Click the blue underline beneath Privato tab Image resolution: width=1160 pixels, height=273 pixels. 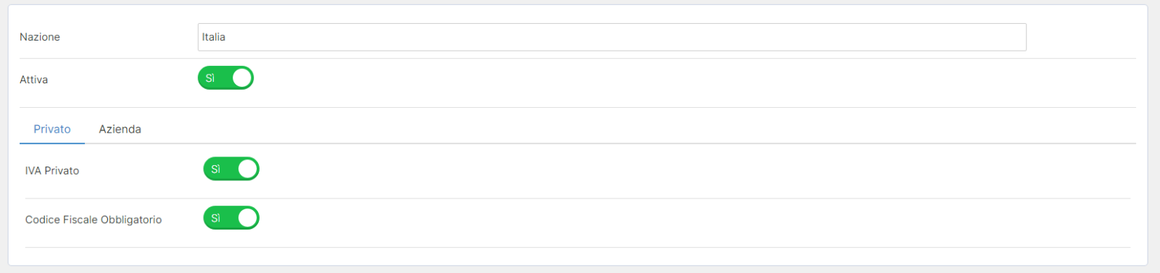pos(52,143)
